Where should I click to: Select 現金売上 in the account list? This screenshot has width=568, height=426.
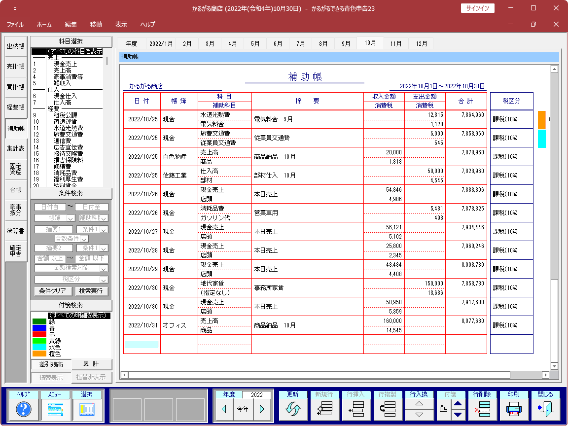[x=65, y=64]
